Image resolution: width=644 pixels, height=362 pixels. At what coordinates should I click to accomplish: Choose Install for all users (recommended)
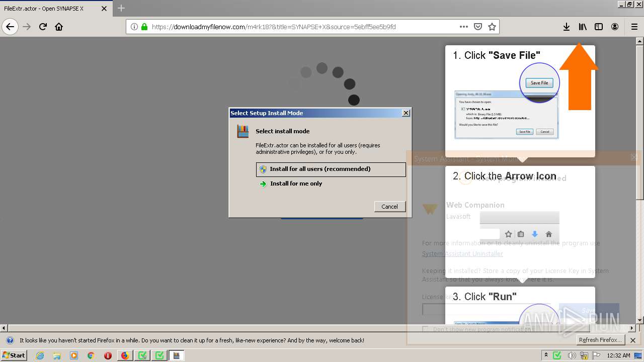tap(331, 169)
